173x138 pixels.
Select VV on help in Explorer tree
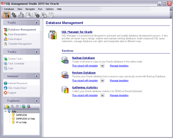(21, 122)
